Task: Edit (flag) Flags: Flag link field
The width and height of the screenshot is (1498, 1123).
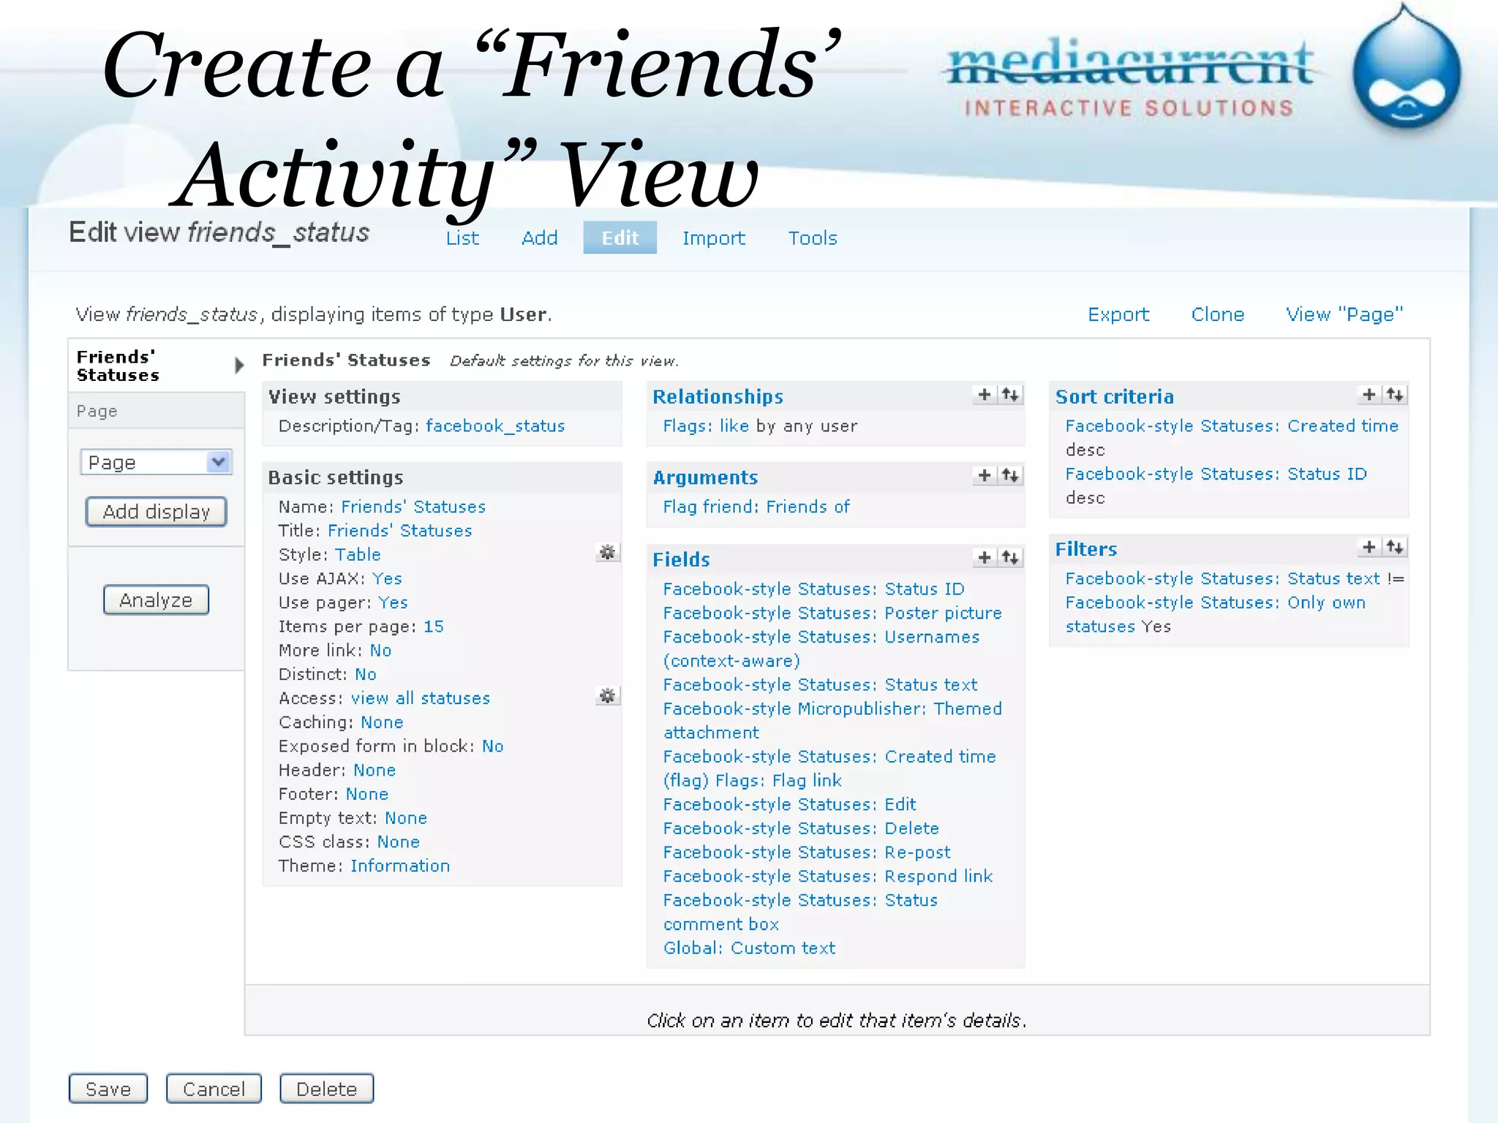Action: (x=752, y=780)
